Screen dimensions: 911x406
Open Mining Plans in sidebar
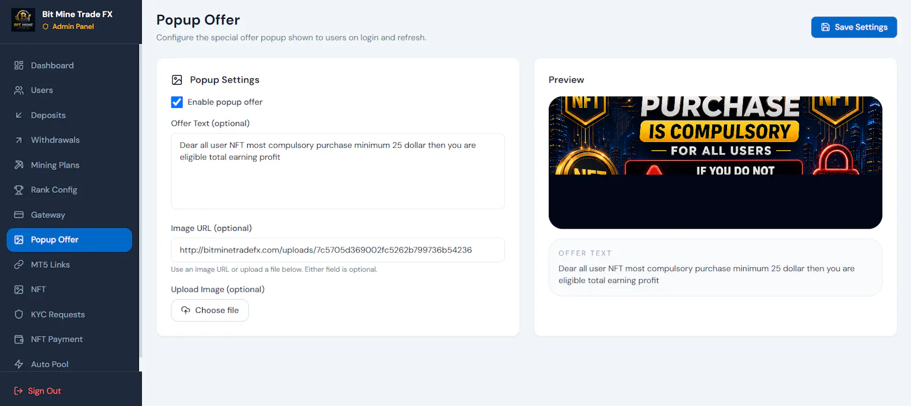[x=69, y=165]
